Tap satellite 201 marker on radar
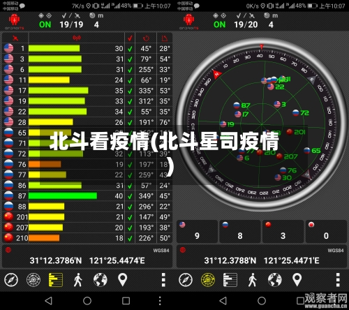Image resolution: width=349 pixels, height=310 pixels. pos(290,132)
